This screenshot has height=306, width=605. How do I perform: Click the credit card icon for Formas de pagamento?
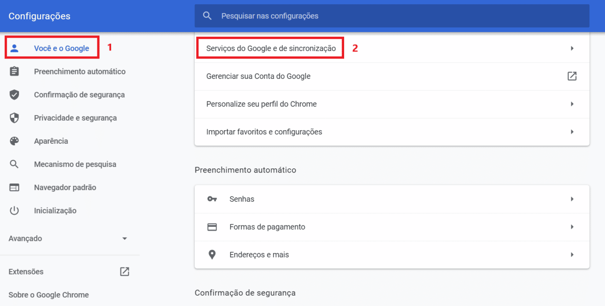coord(212,227)
